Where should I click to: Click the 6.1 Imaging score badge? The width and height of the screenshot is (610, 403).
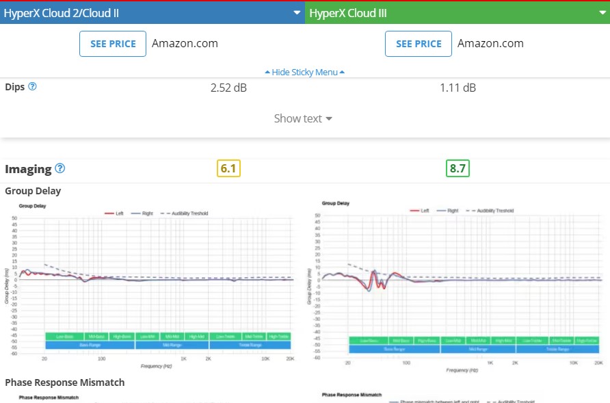[228, 168]
